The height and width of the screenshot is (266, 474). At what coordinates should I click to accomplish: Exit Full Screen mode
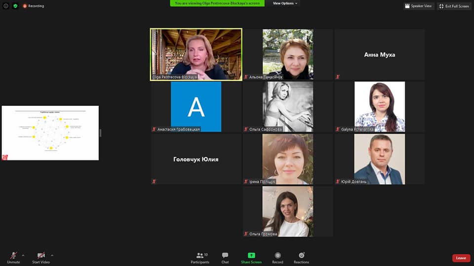click(x=454, y=6)
